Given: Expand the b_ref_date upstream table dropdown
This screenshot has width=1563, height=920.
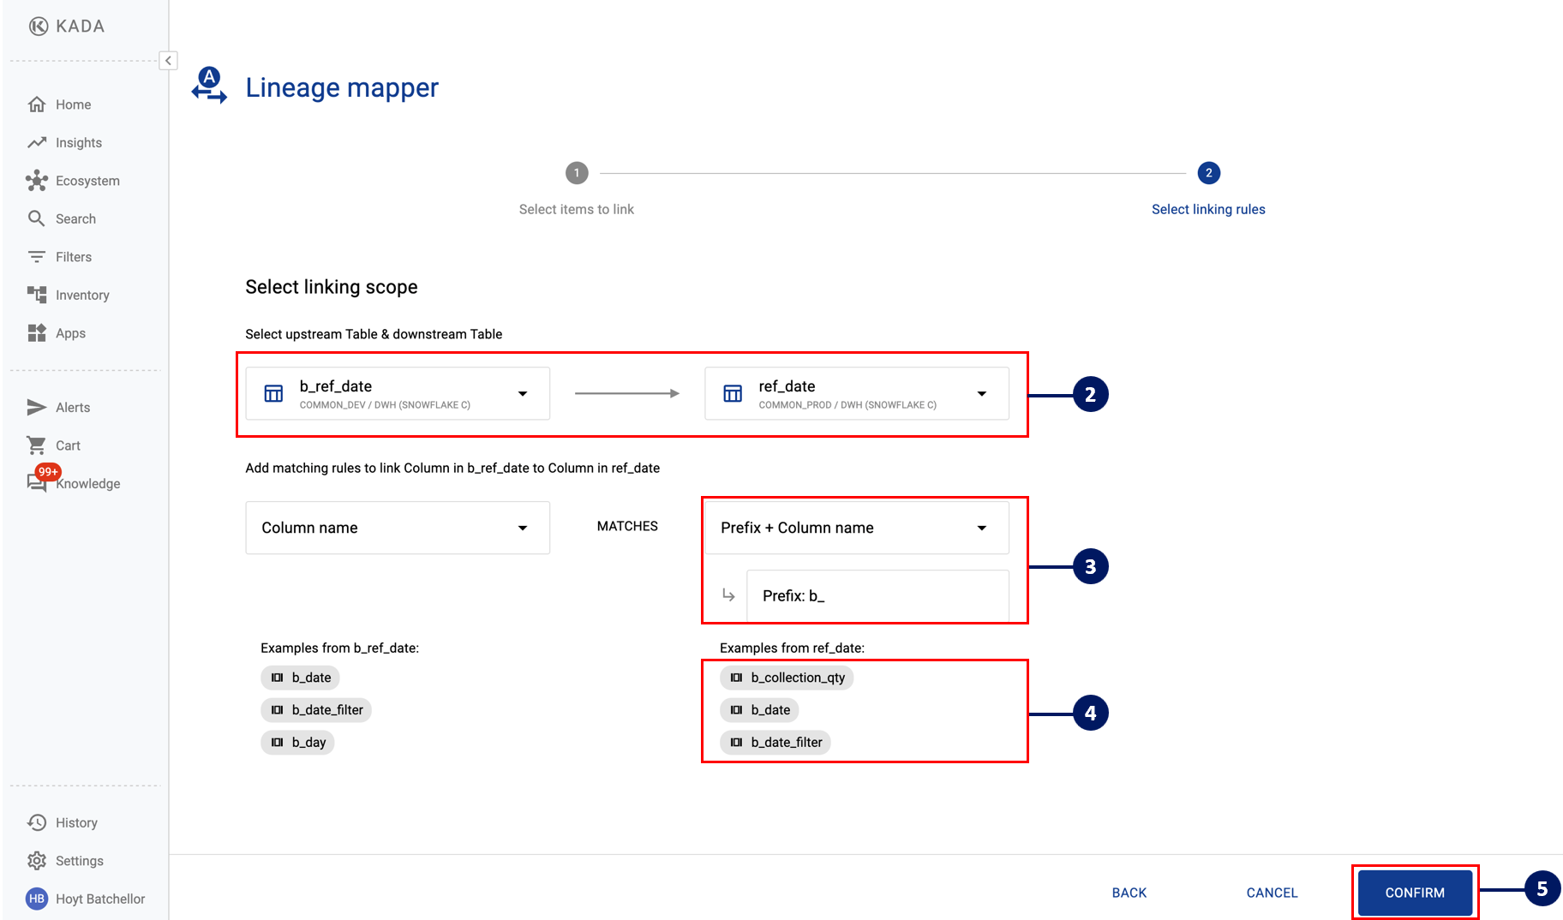Looking at the screenshot, I should (x=522, y=394).
